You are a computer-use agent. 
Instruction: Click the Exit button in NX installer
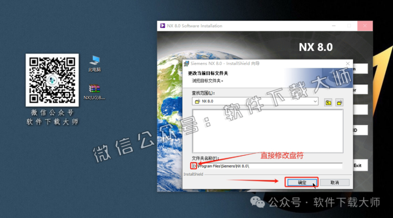tap(360, 166)
